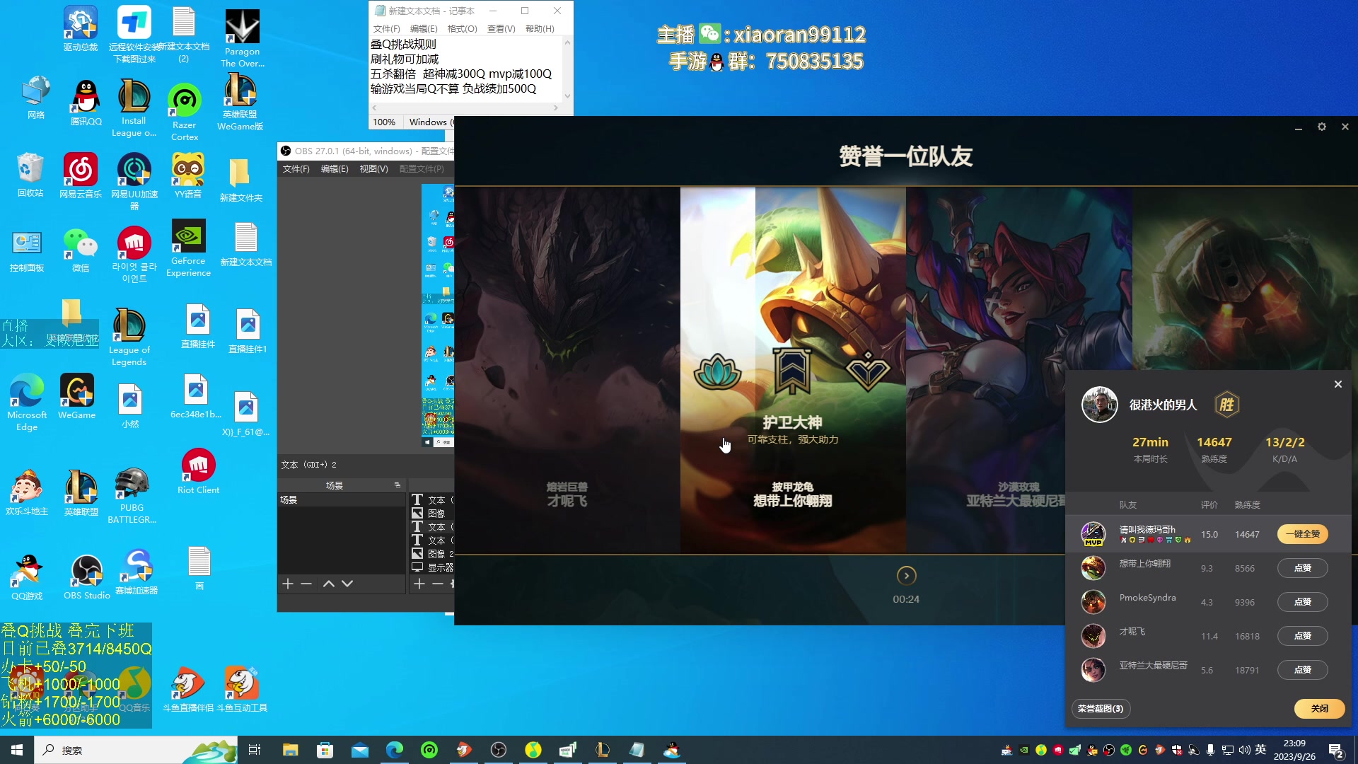The image size is (1358, 764).
Task: Open the Razer Cortex desktop icon
Action: click(x=185, y=112)
